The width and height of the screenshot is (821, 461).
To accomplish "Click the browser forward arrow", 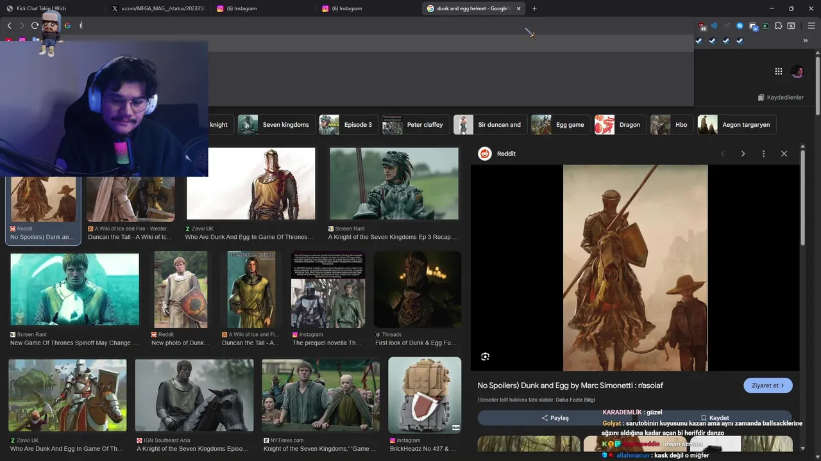I will 22,26.
